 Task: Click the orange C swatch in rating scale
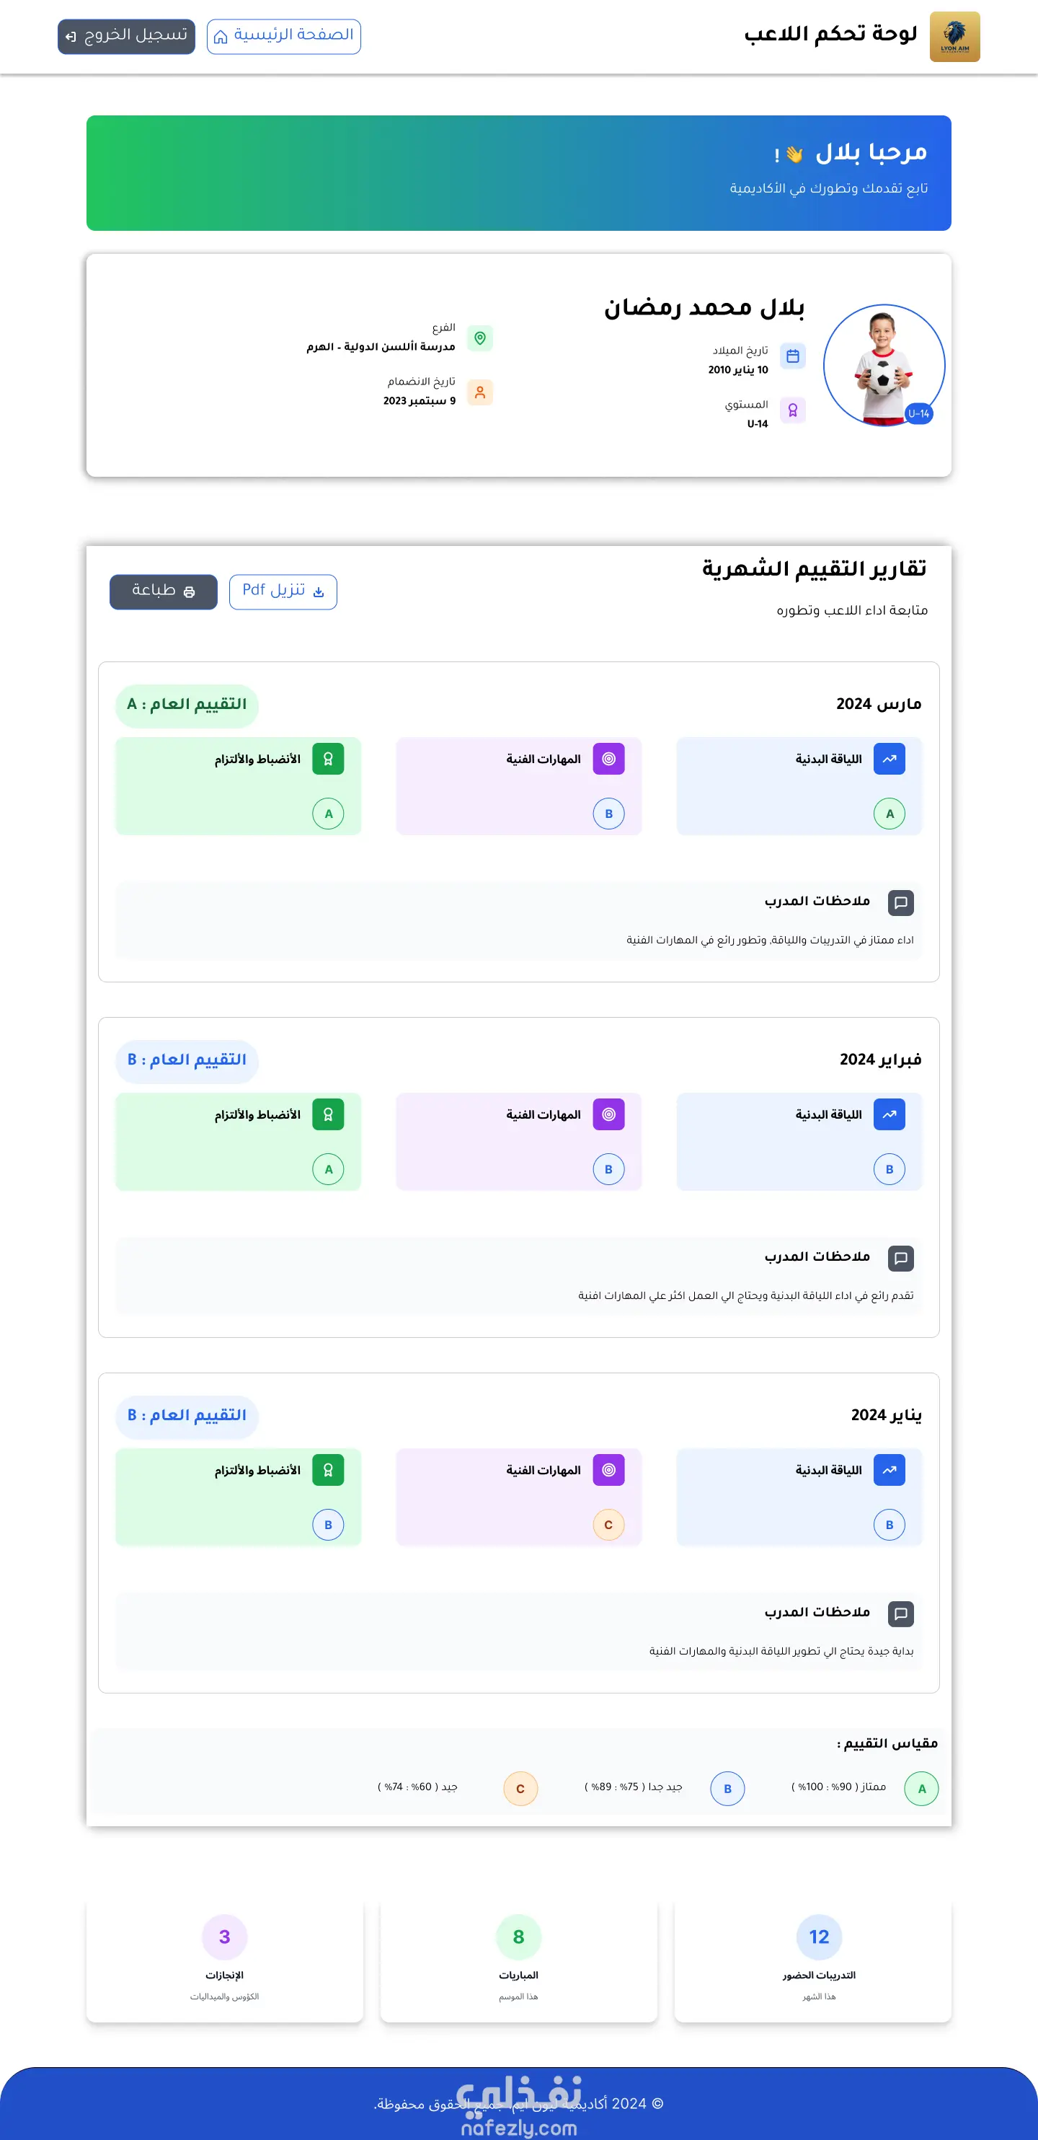tap(520, 1789)
